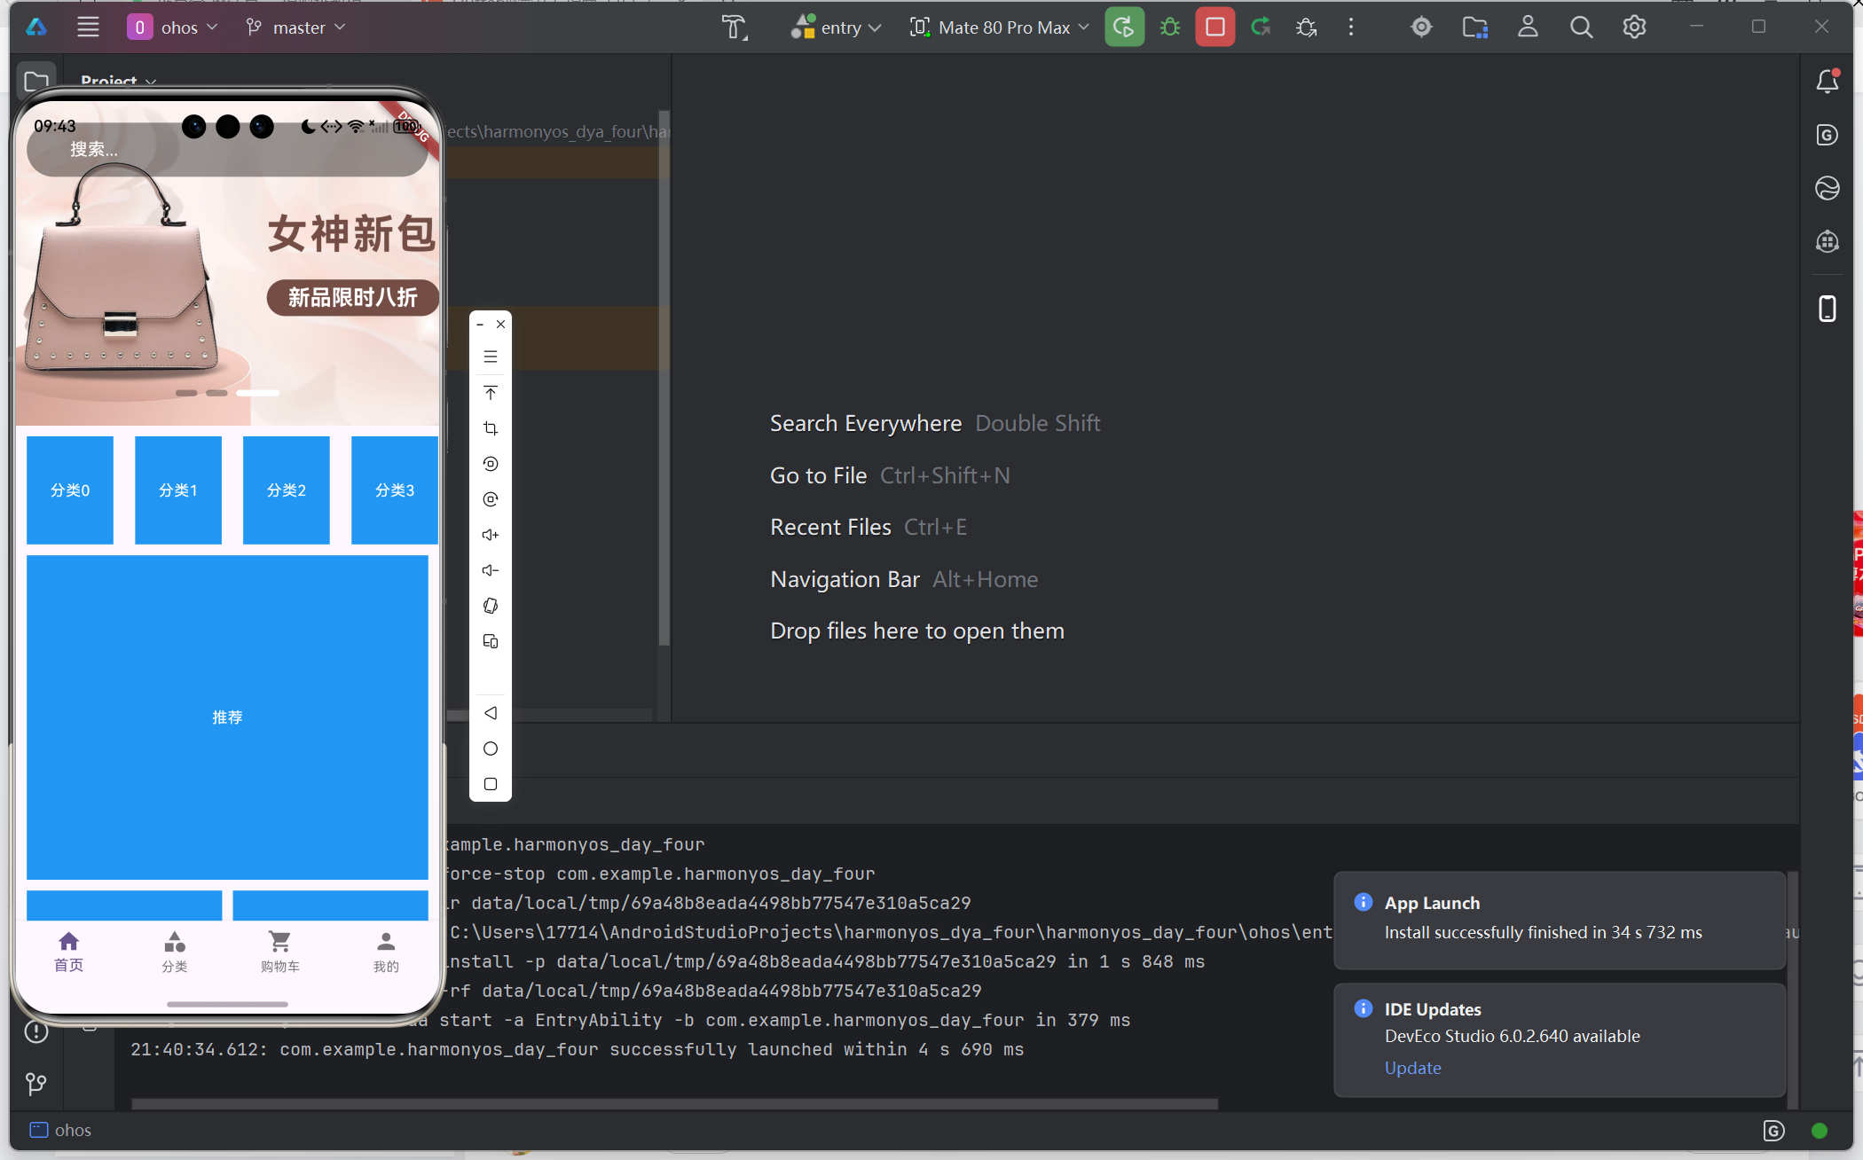Click the Update link in IDE Updates
The height and width of the screenshot is (1160, 1863).
click(x=1412, y=1068)
